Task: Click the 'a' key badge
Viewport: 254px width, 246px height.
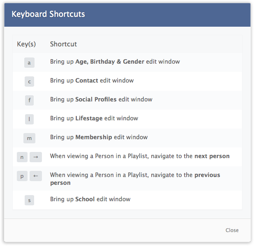Action: (29, 63)
